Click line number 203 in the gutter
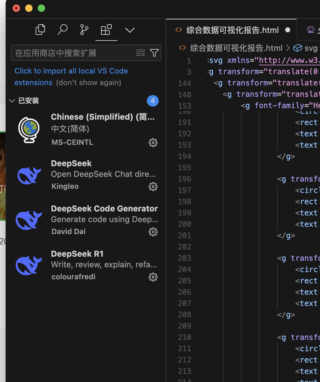 click(x=184, y=258)
